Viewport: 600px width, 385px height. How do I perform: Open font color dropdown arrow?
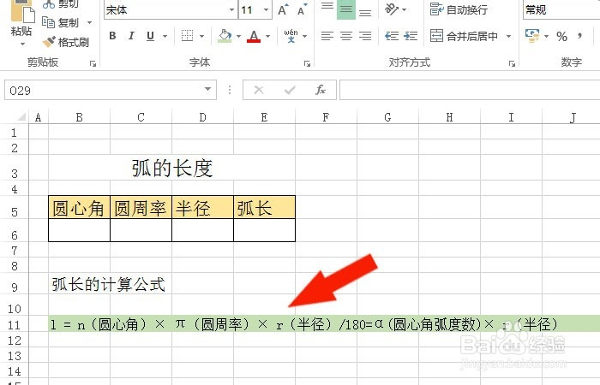tap(267, 36)
